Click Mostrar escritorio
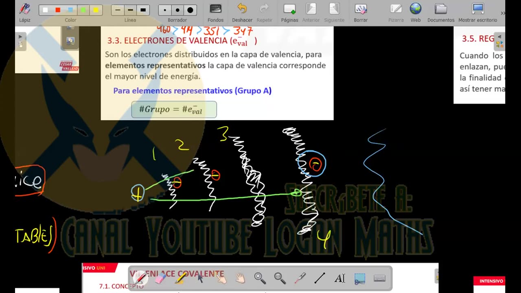This screenshot has height=293, width=521. tap(478, 12)
